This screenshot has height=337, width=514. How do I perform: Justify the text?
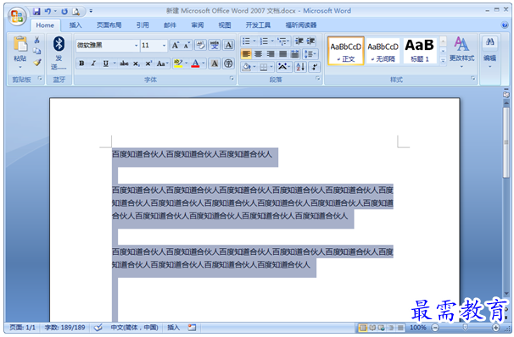coord(282,53)
